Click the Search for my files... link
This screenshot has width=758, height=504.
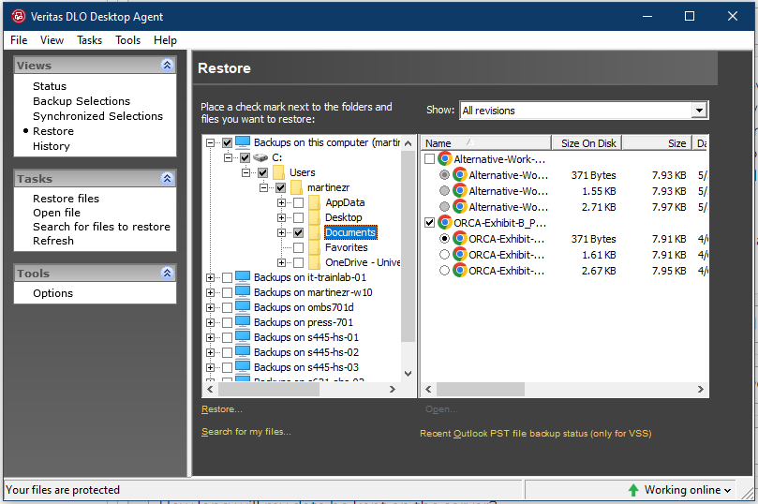(x=246, y=432)
